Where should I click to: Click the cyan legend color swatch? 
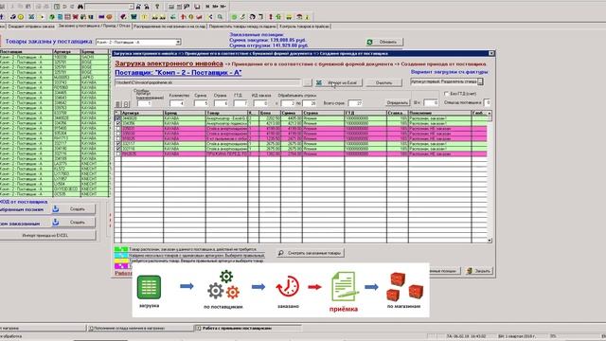pyautogui.click(x=121, y=256)
